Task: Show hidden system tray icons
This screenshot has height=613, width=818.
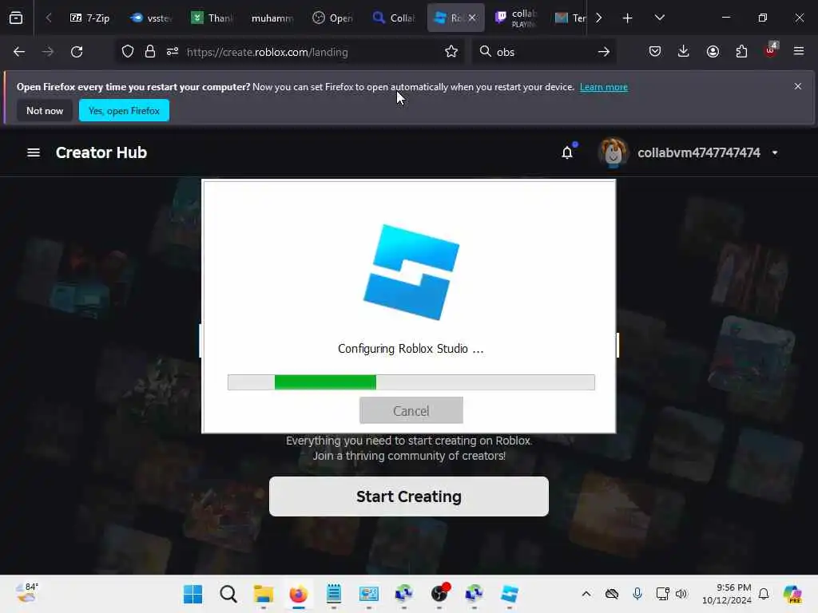Action: 586,594
